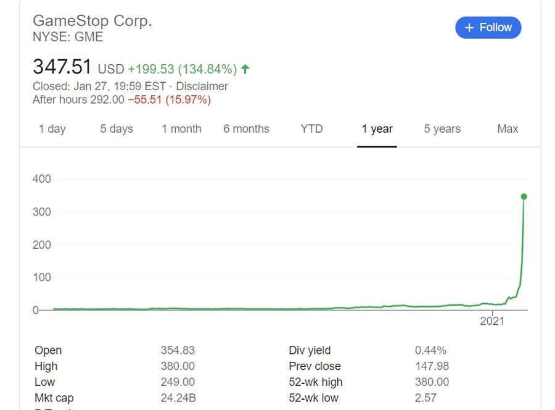This screenshot has height=410, width=555.
Task: Click the After hours price 292.00
Action: (107, 99)
